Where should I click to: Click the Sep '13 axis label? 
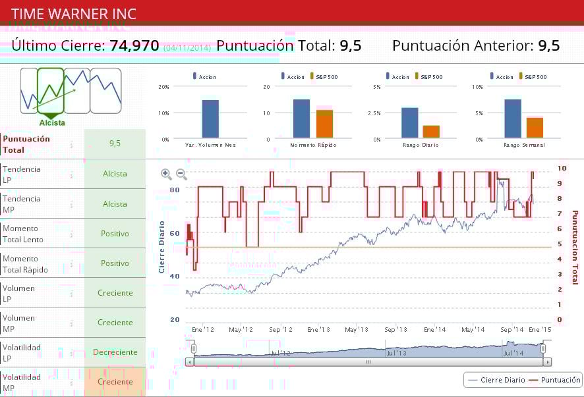pyautogui.click(x=395, y=330)
